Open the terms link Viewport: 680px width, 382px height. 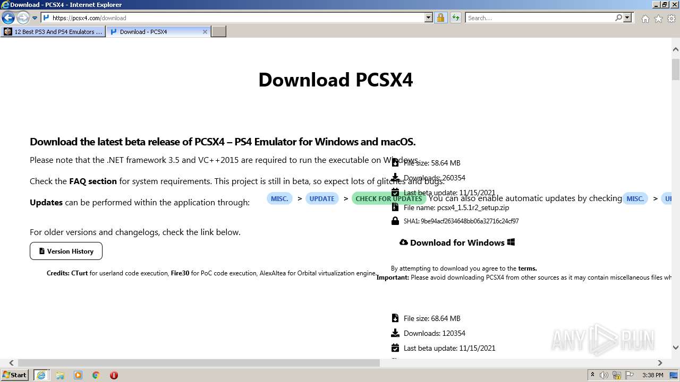tap(528, 268)
